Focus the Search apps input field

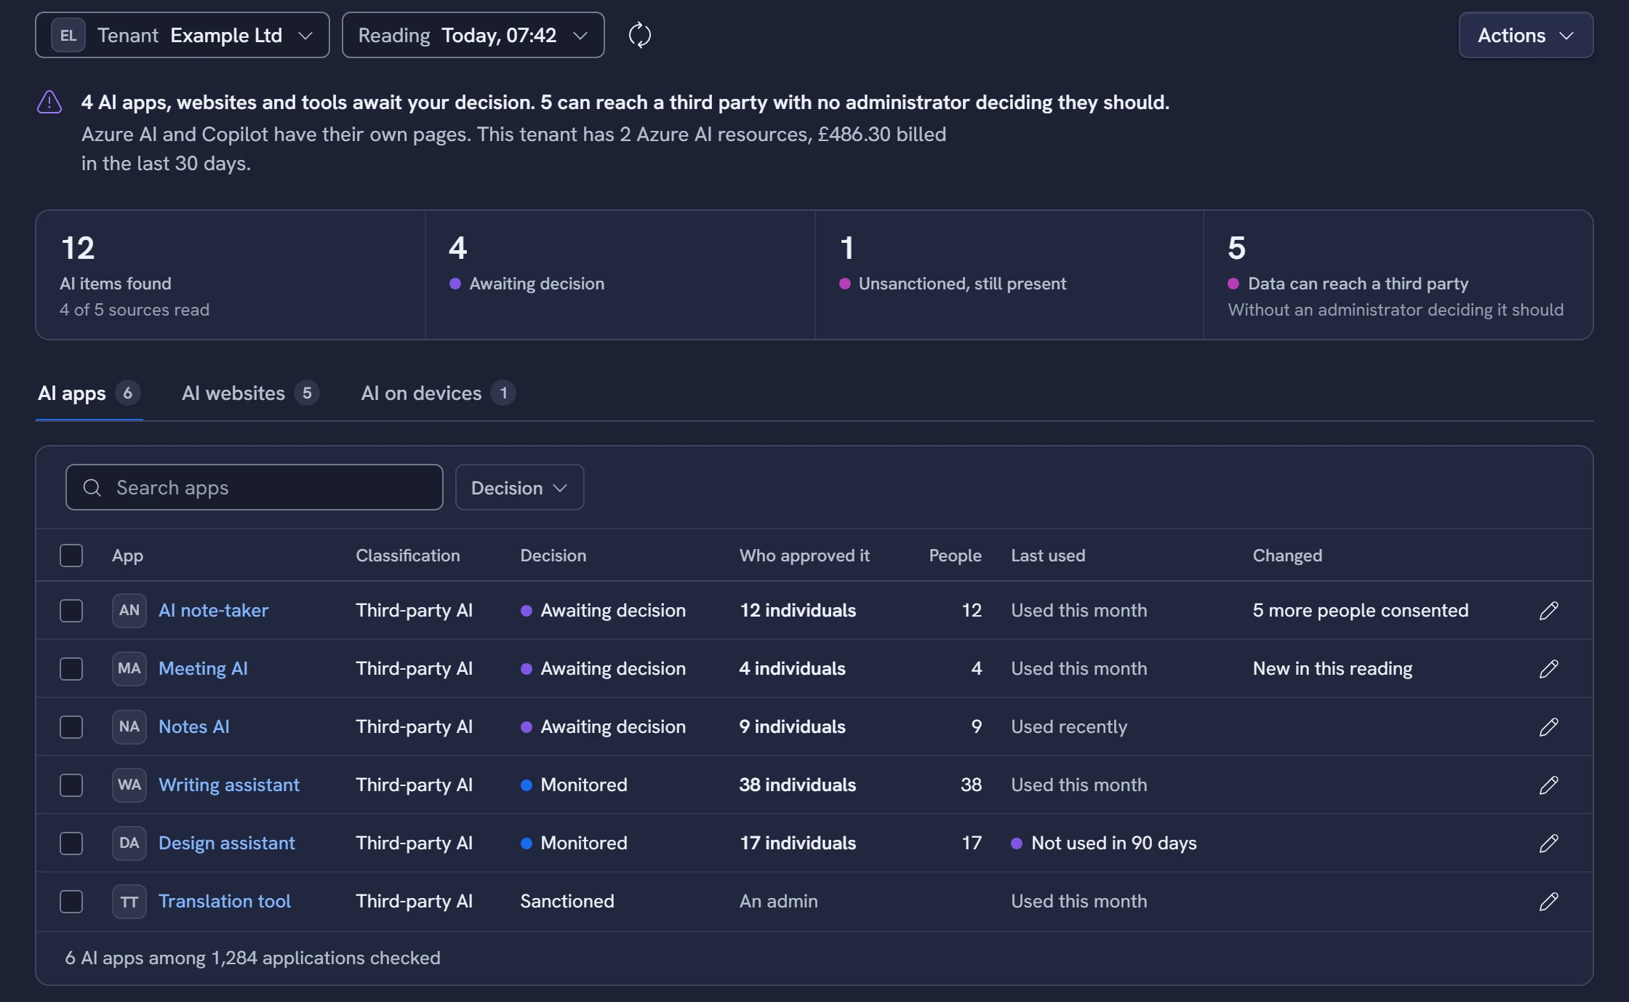click(255, 487)
